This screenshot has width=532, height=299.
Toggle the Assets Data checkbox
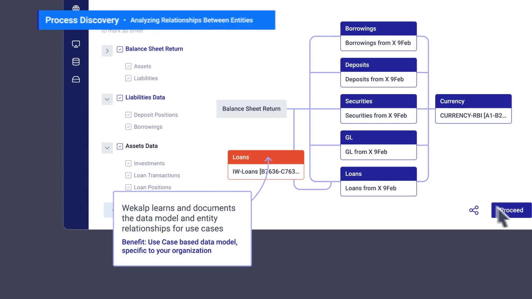(x=120, y=146)
